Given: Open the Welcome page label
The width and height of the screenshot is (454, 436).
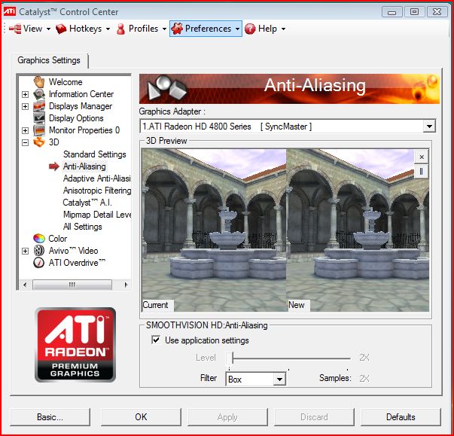Looking at the screenshot, I should [x=66, y=82].
